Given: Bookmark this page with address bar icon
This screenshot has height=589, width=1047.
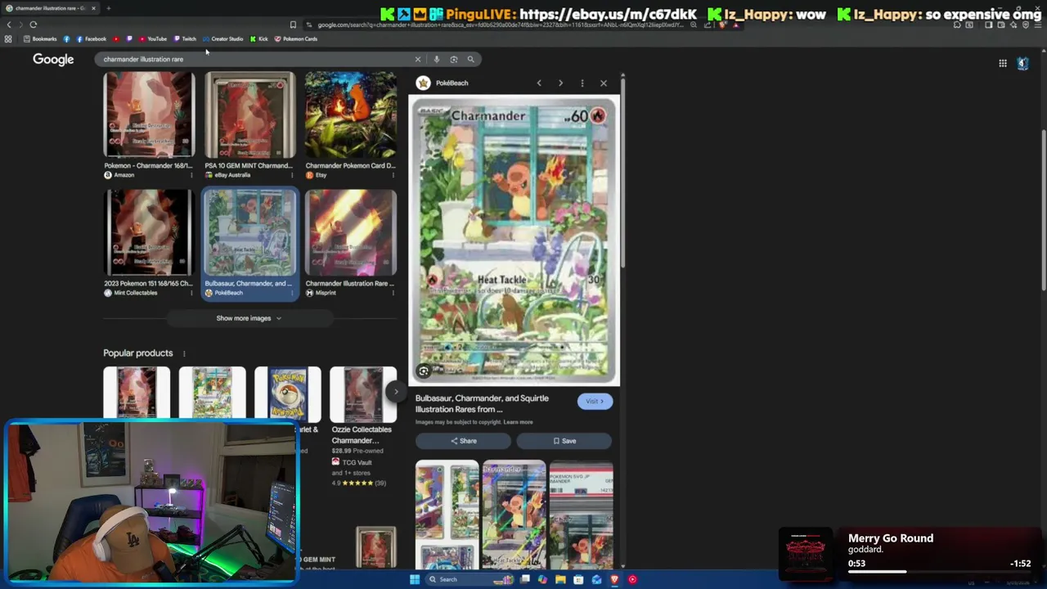Looking at the screenshot, I should tap(293, 25).
